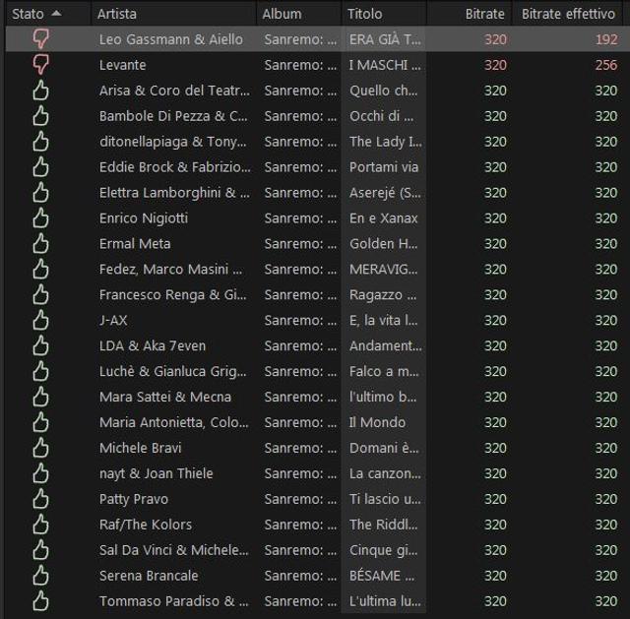630x619 pixels.
Task: Sort by the Stato column header
Action: coord(48,14)
